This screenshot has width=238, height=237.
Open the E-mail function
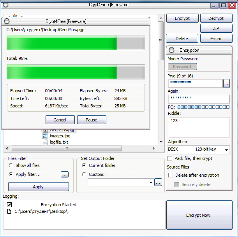click(216, 39)
